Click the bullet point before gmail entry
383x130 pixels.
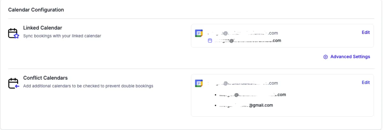tap(216, 105)
